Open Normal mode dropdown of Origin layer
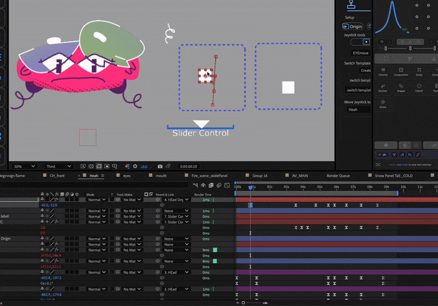438x306 pixels. (97, 239)
